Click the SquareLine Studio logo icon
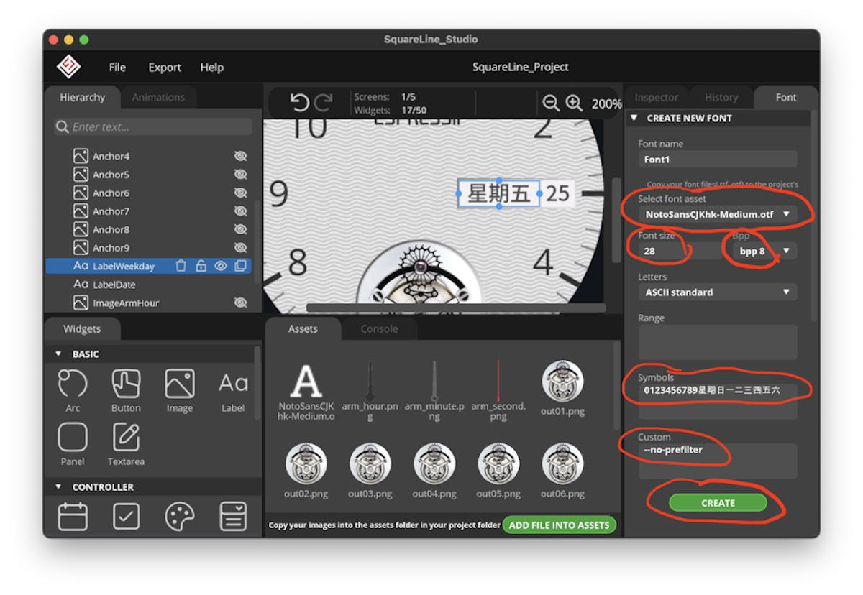The image size is (863, 595). coord(69,67)
